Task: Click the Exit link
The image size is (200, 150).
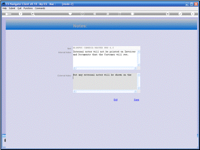Action: point(116,100)
